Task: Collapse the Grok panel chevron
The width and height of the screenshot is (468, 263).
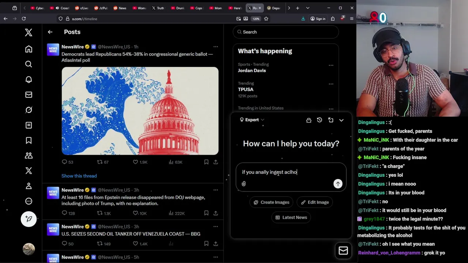Action: click(341, 120)
